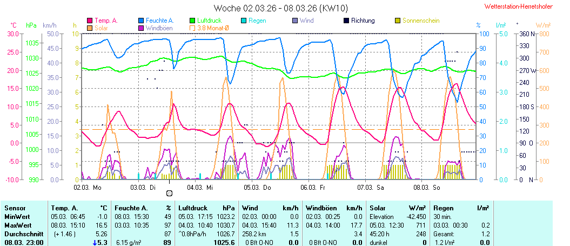This screenshot has width=570, height=246.
Task: Click the Windböen column header in table
Action: pyautogui.click(x=326, y=208)
